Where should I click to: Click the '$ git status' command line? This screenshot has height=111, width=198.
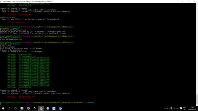click(x=6, y=45)
